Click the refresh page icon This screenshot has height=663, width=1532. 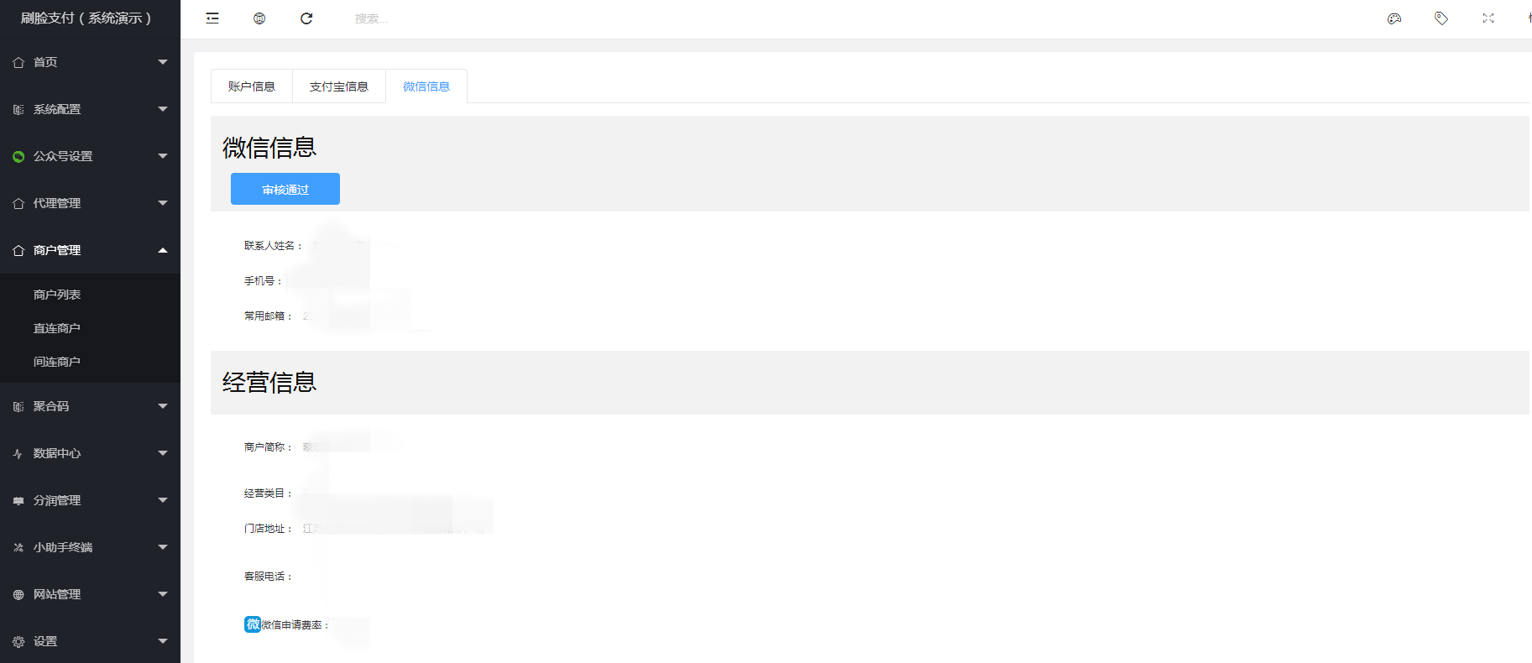pos(306,18)
